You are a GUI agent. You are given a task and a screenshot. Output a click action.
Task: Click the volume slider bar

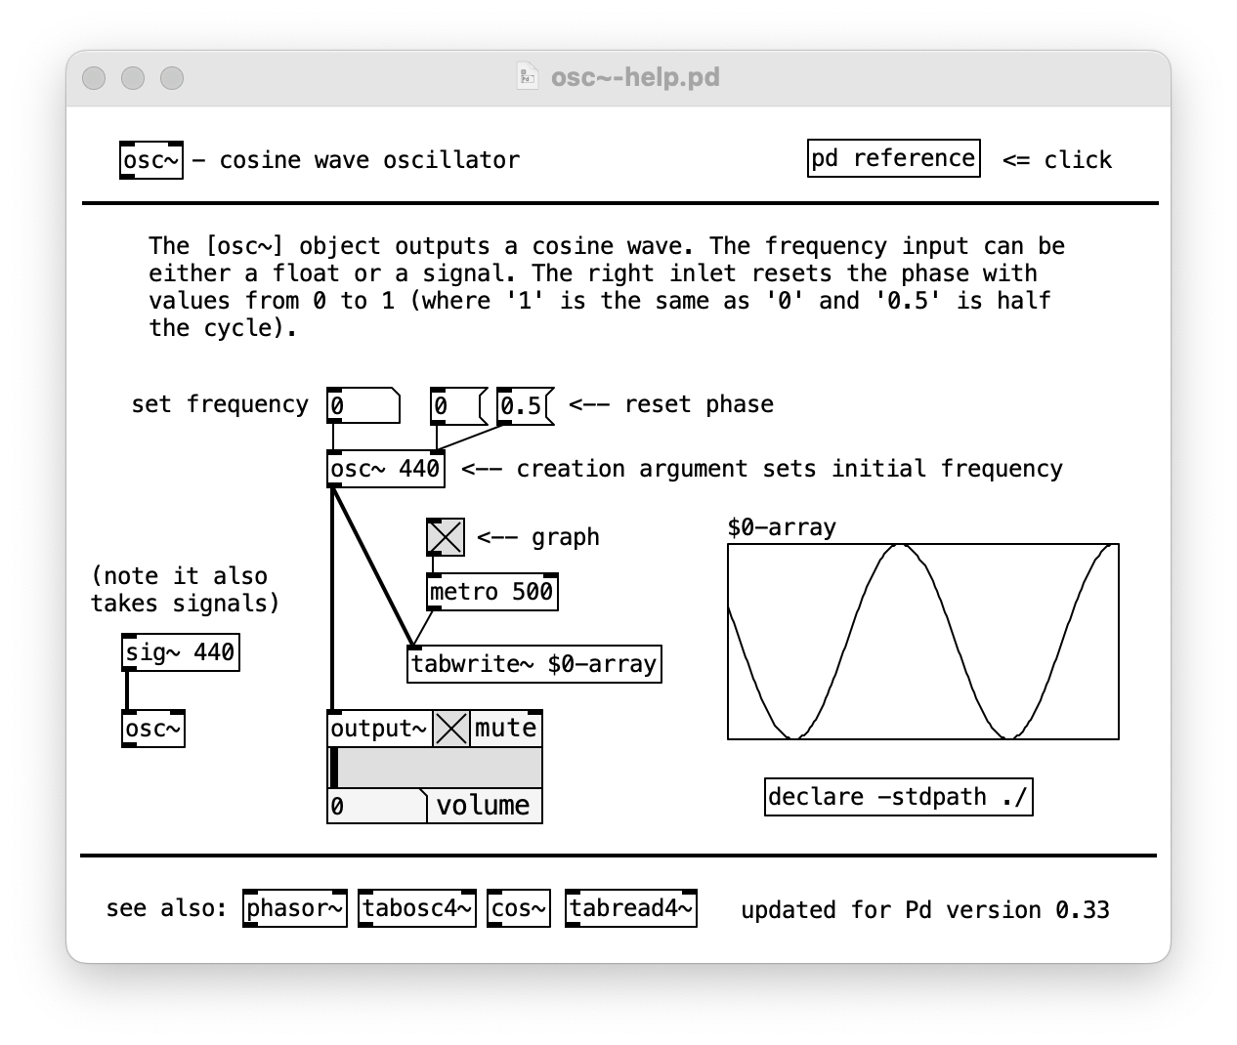[435, 768]
